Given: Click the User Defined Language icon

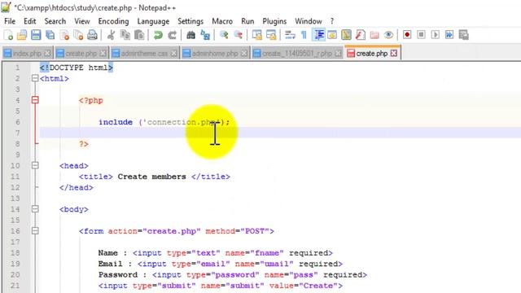Looking at the screenshot, I should (x=332, y=35).
